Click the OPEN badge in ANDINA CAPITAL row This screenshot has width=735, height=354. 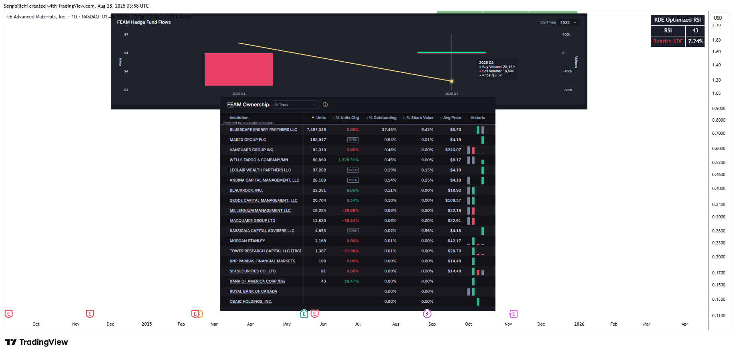pyautogui.click(x=353, y=180)
